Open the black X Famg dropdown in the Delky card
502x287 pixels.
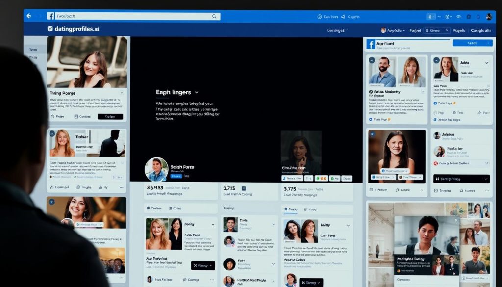(x=203, y=265)
